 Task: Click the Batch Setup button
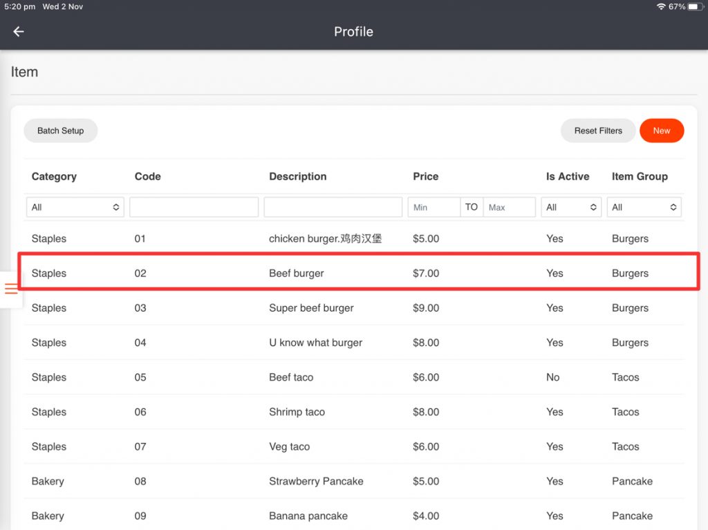click(x=61, y=131)
